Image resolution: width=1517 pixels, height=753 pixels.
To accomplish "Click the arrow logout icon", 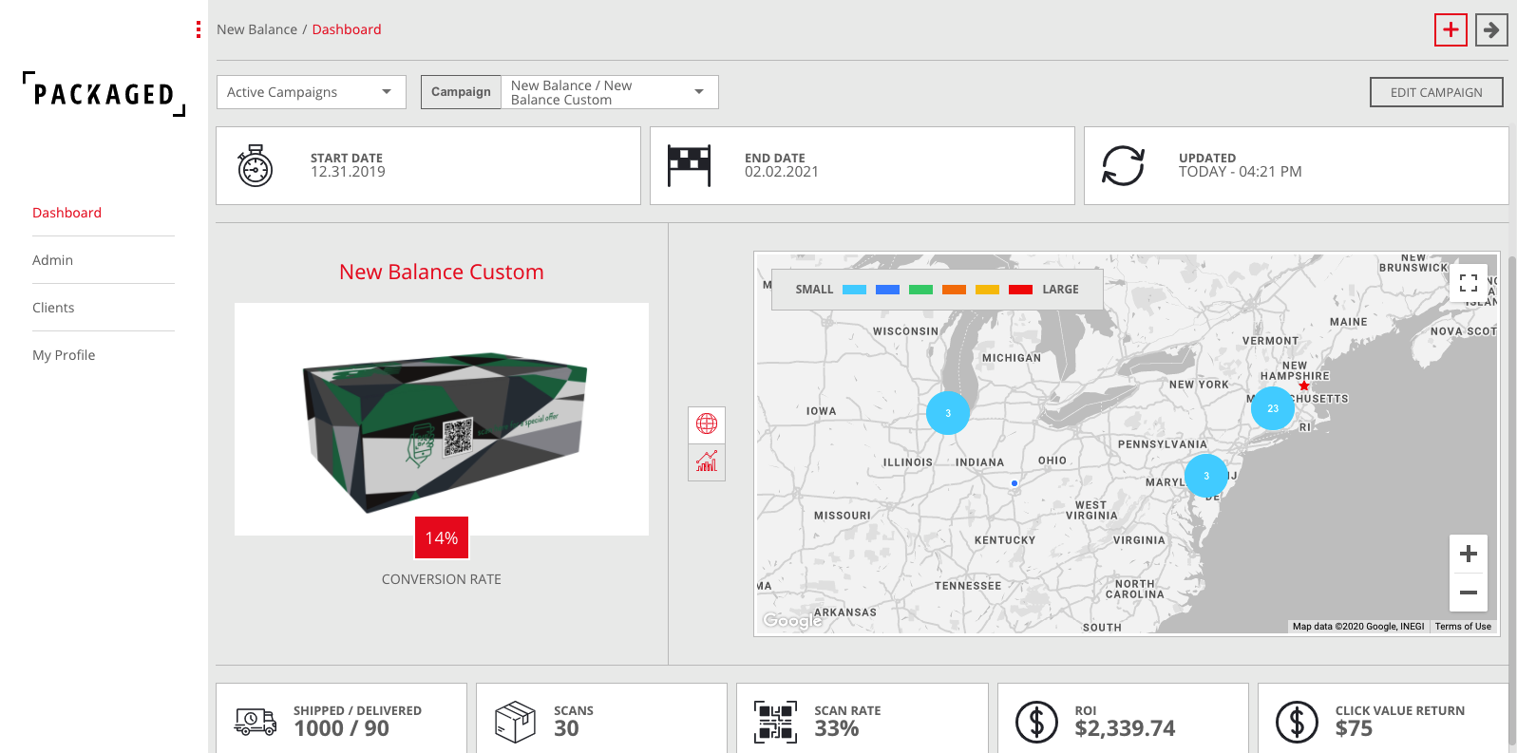I will 1491,30.
